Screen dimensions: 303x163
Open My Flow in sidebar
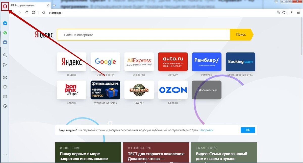[5, 65]
